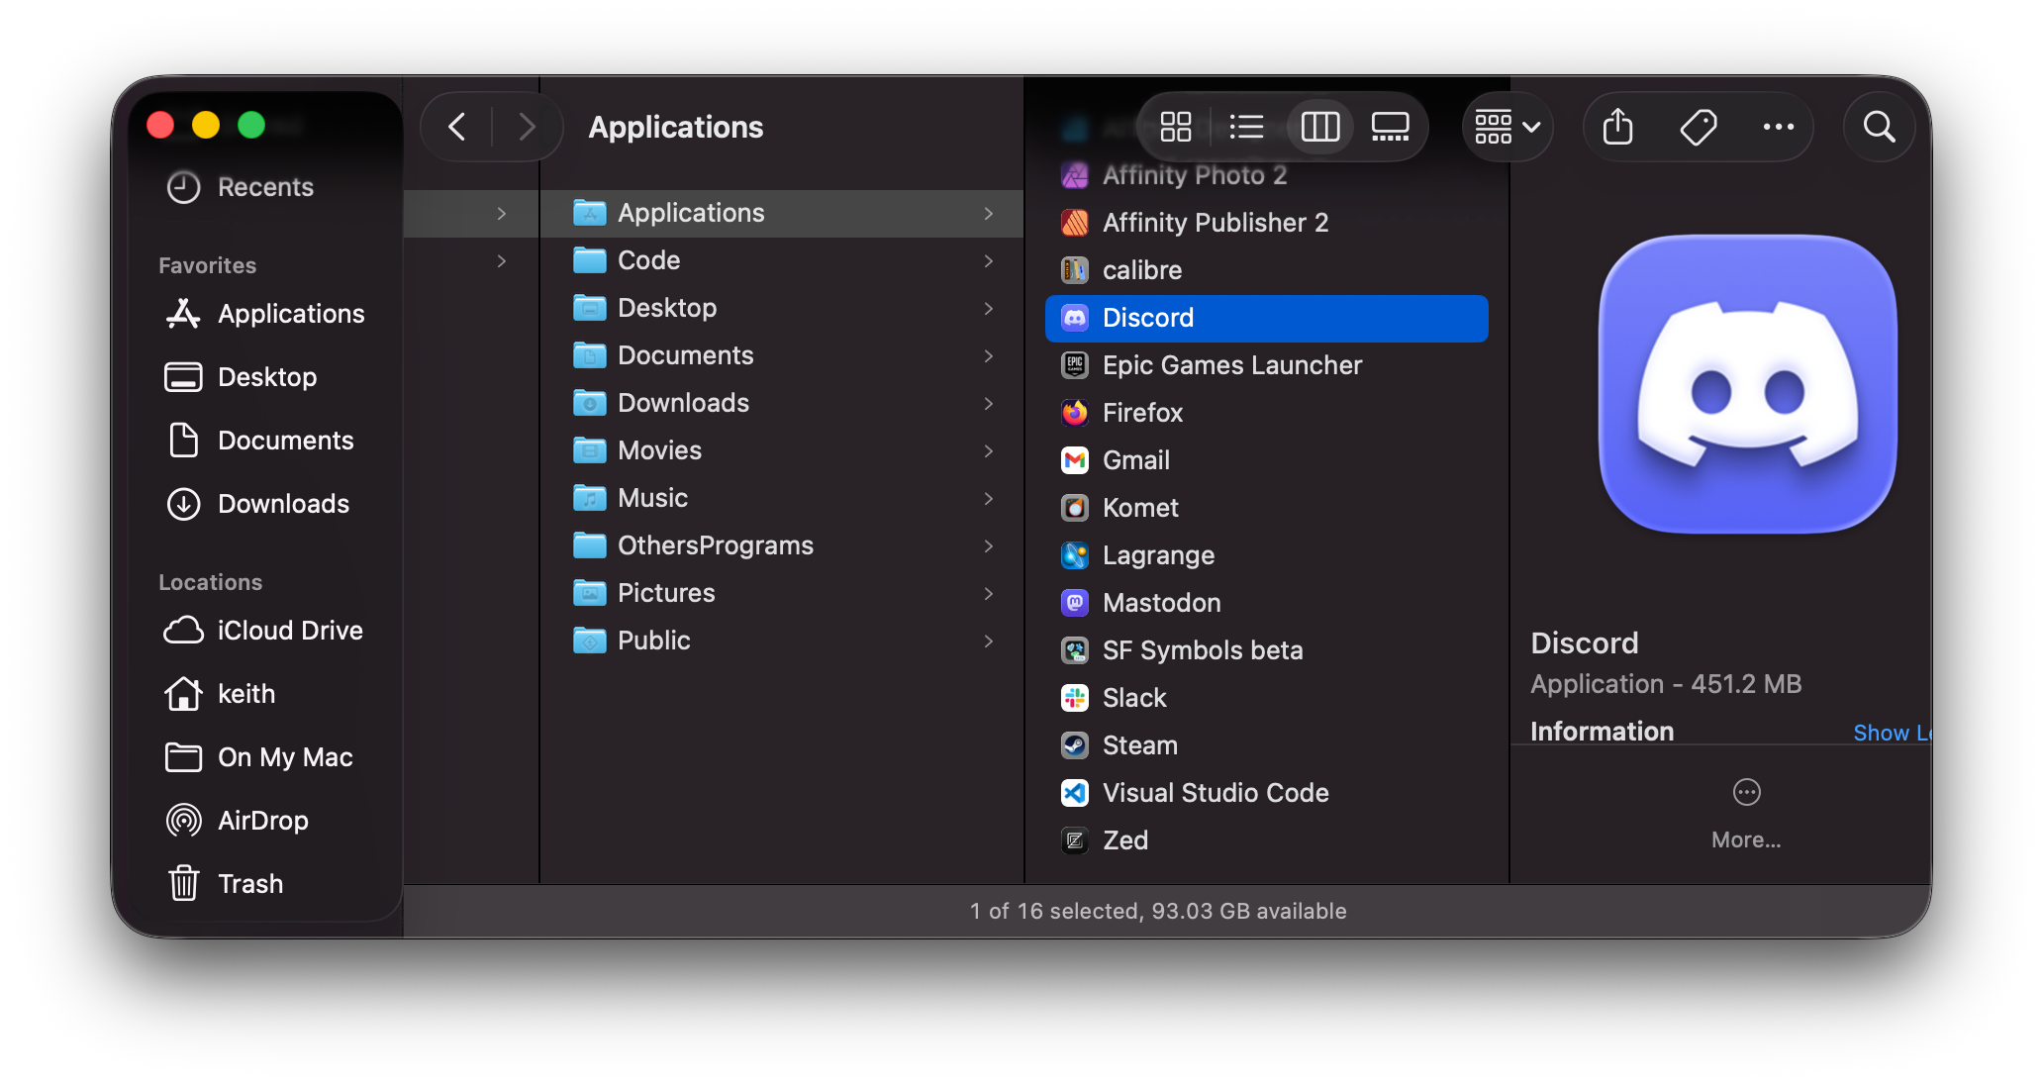The width and height of the screenshot is (2043, 1085).
Task: Click the Movies folder name
Action: 659,450
